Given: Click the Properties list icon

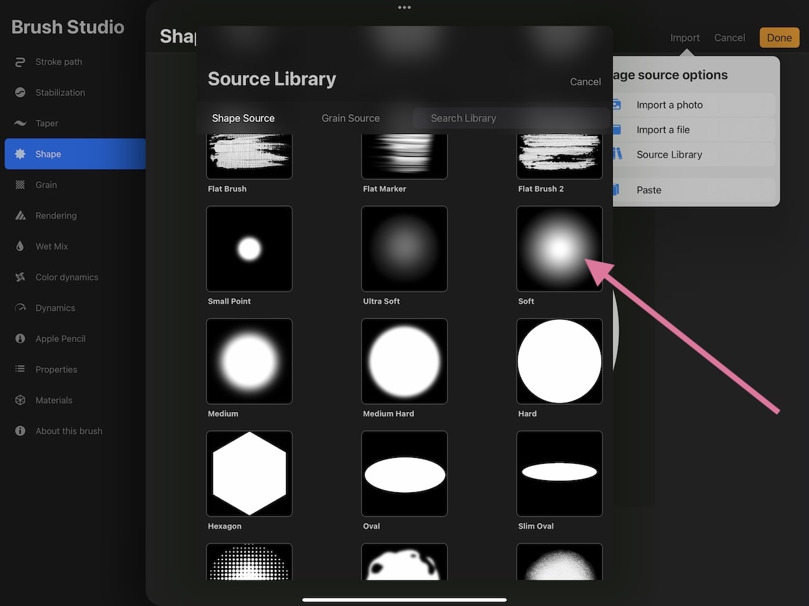Looking at the screenshot, I should 20,369.
